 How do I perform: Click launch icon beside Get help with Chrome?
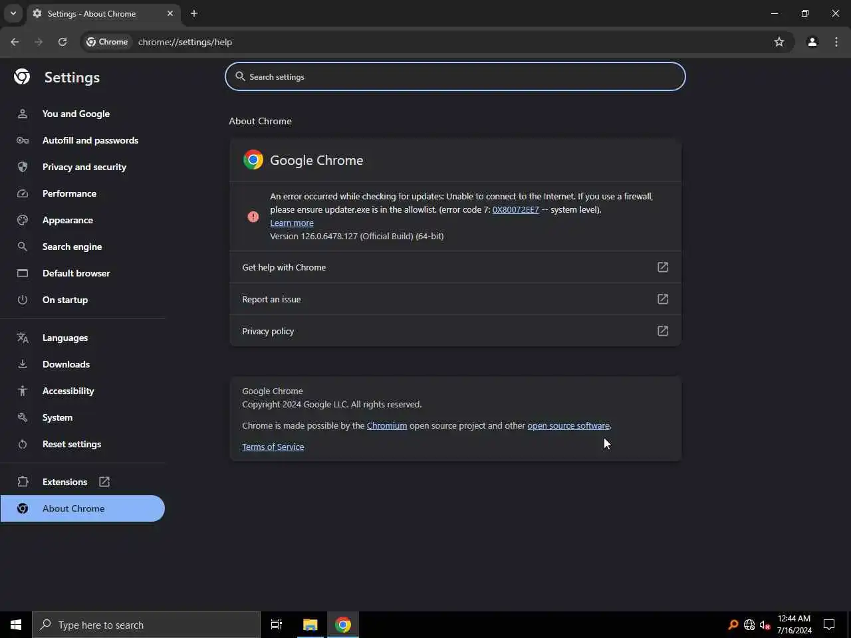coord(663,267)
